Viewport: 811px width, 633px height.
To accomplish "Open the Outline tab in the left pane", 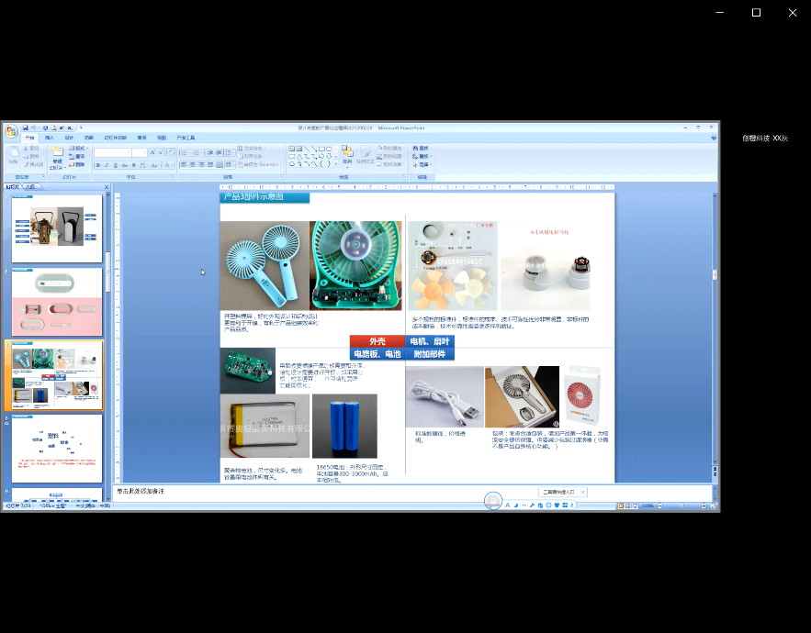I will (x=29, y=187).
